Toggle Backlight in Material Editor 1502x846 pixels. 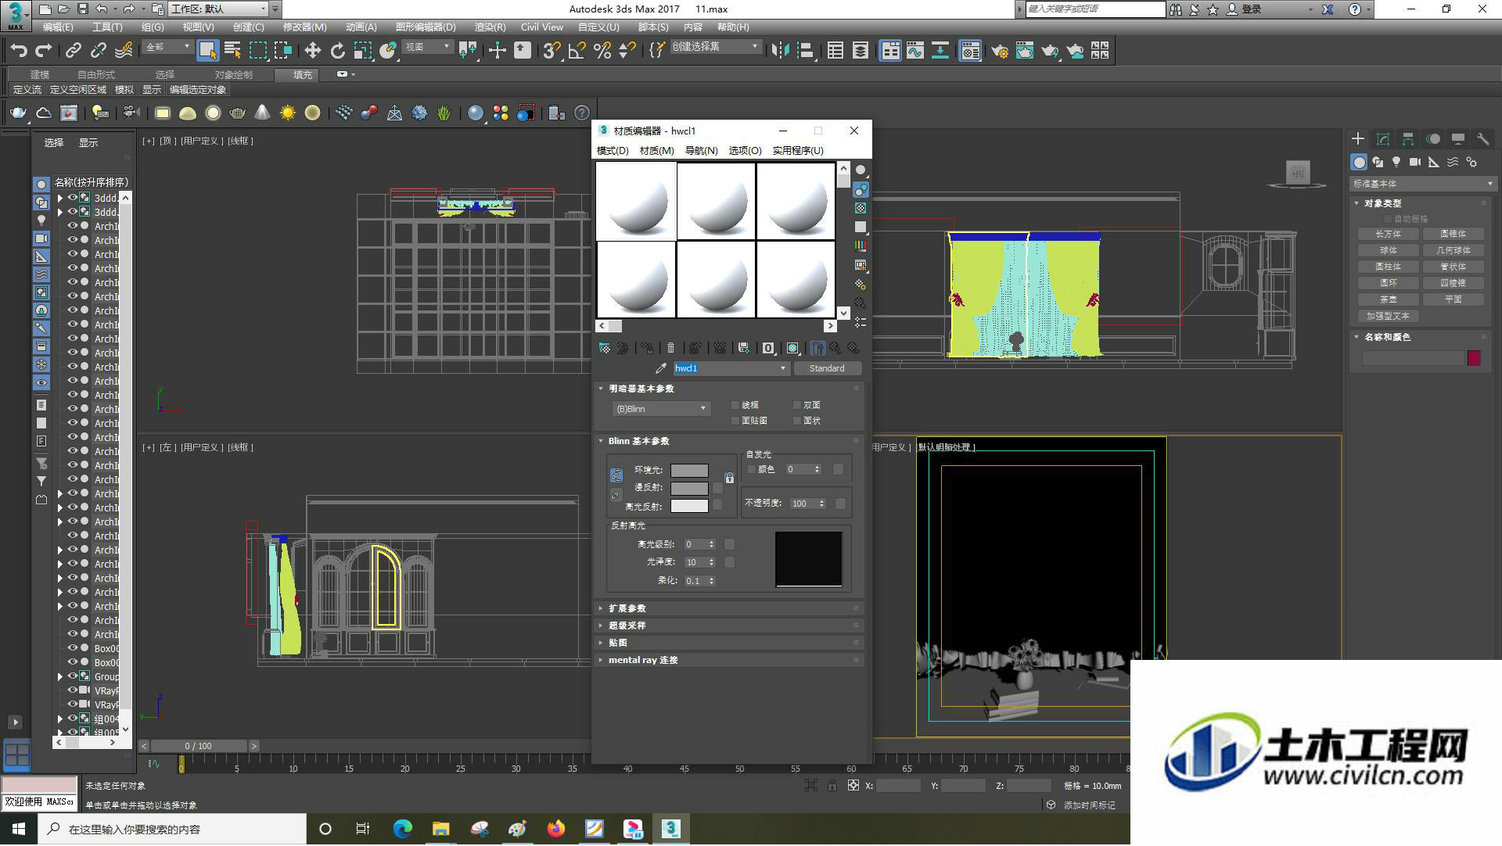pyautogui.click(x=861, y=189)
